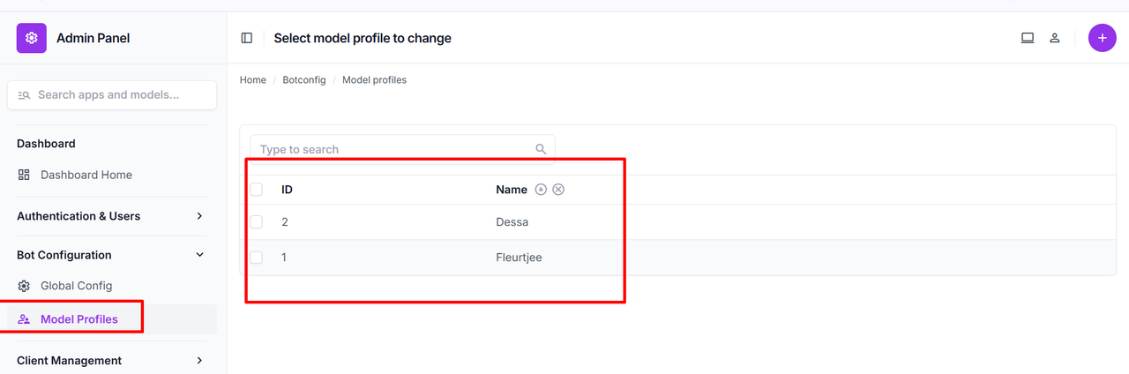
Task: Click the Admin Panel gear logo
Action: [x=32, y=38]
